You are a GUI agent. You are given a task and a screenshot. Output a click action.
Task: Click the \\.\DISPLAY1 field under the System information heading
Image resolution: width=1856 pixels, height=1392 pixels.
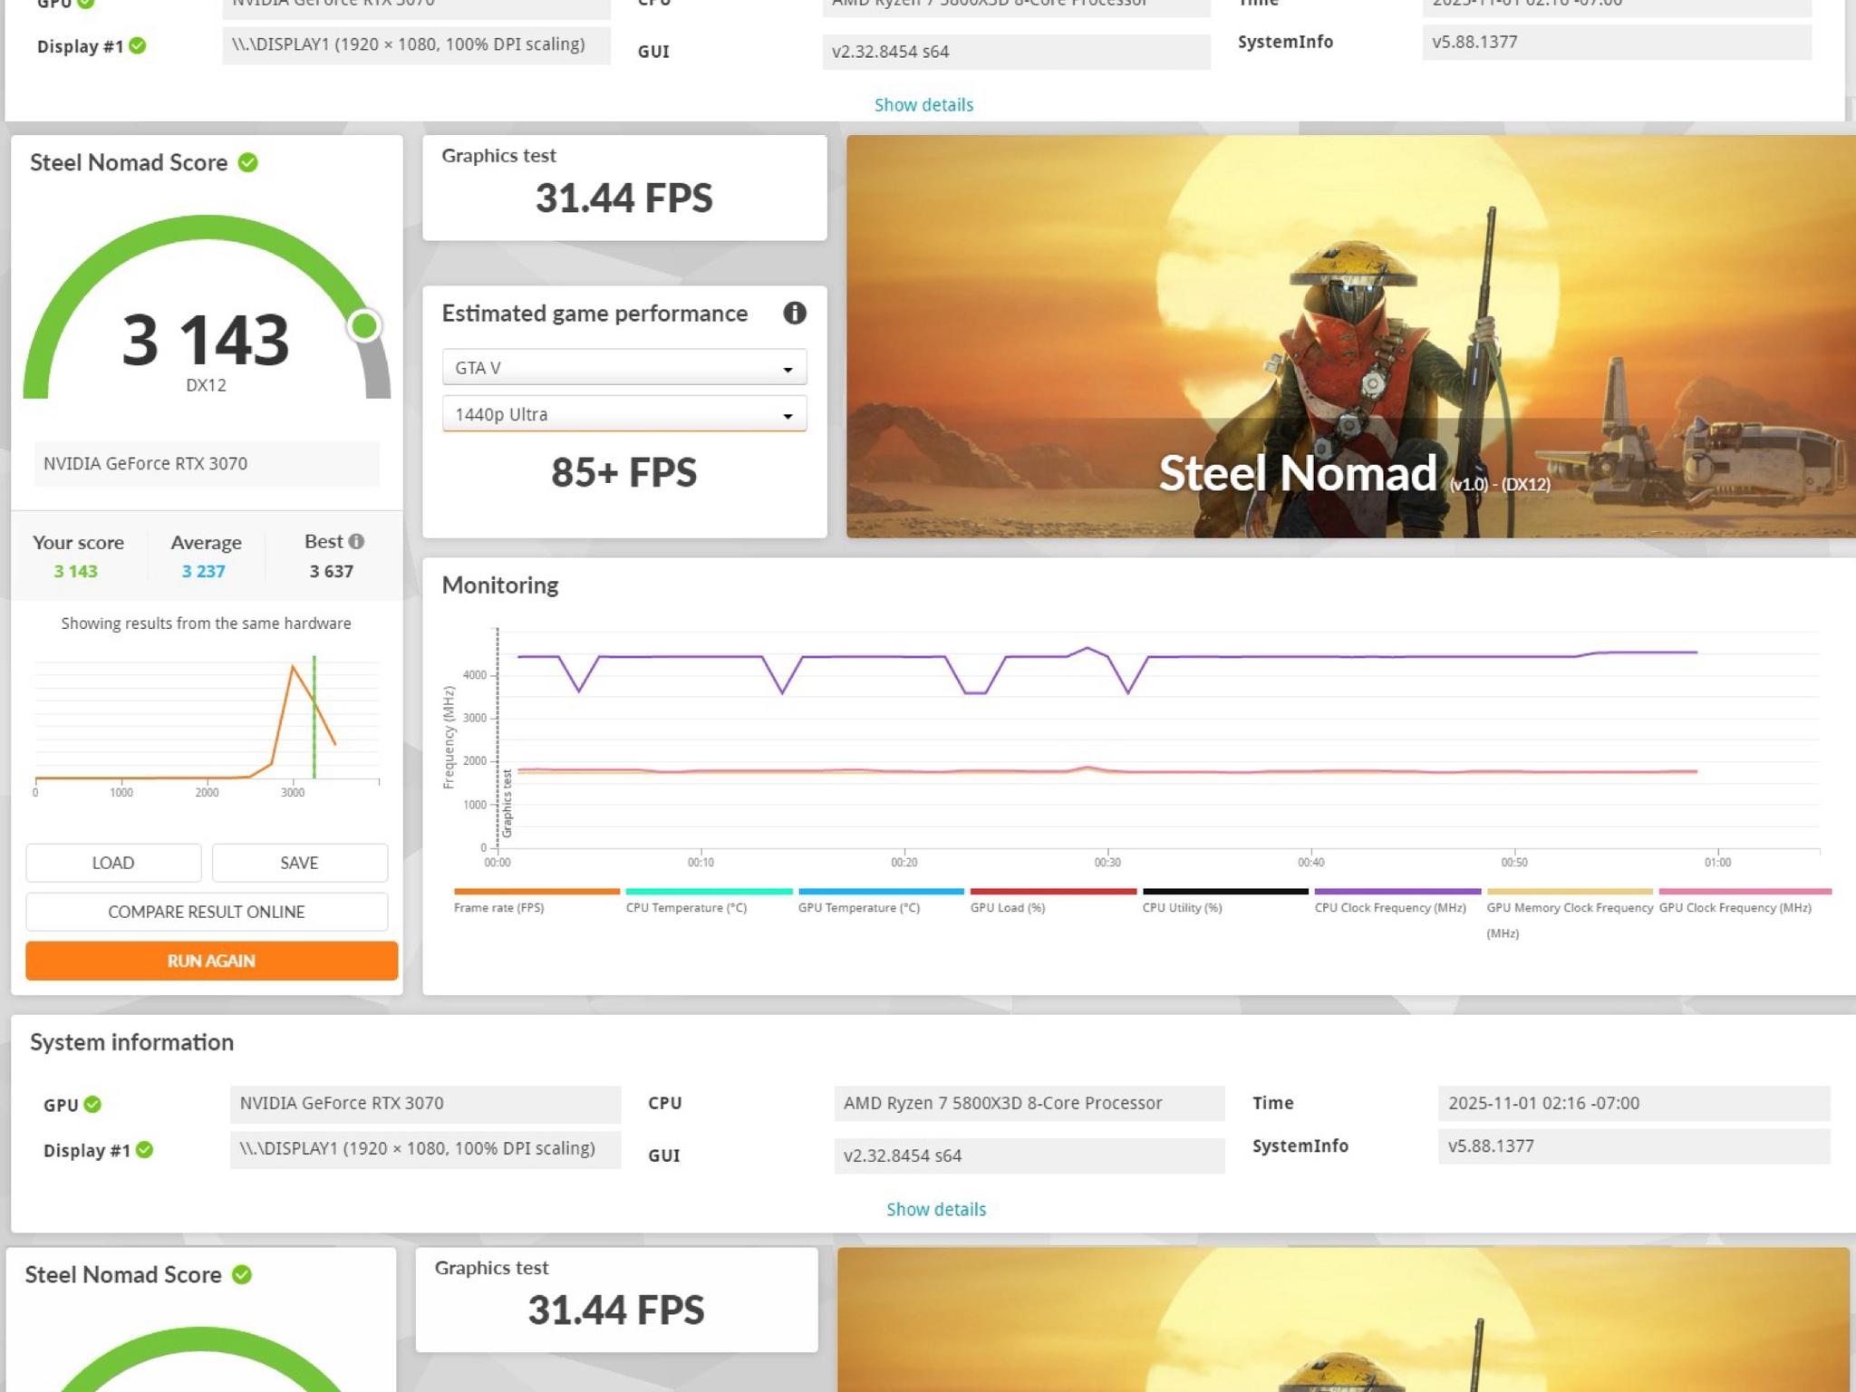point(425,1149)
